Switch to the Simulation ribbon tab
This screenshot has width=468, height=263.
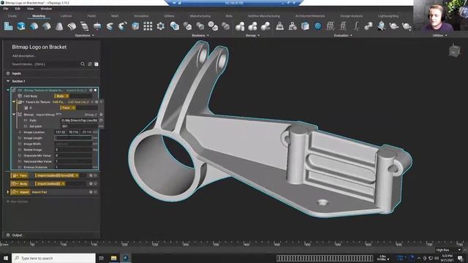[141, 16]
